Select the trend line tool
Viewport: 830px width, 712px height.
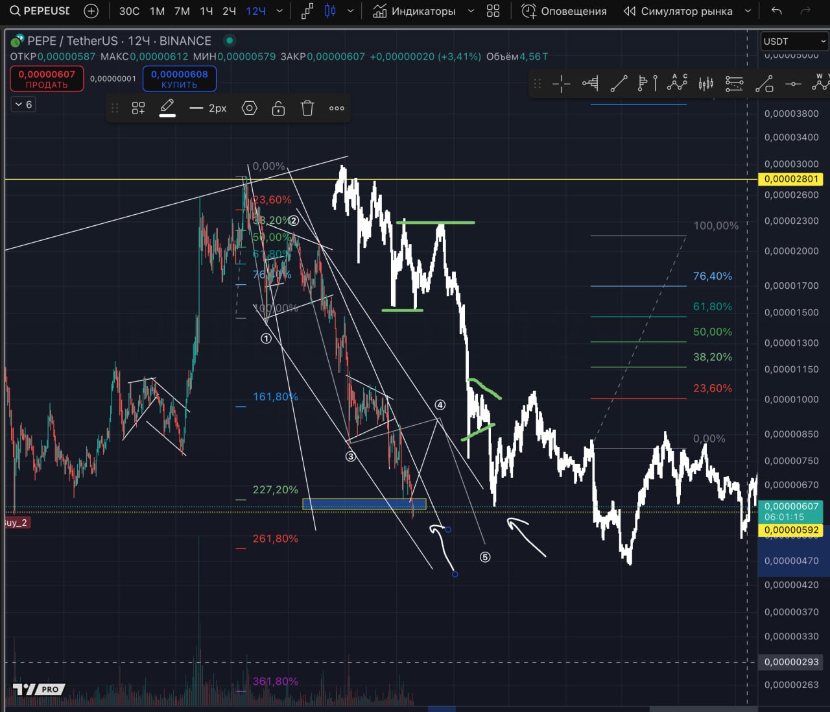click(619, 83)
